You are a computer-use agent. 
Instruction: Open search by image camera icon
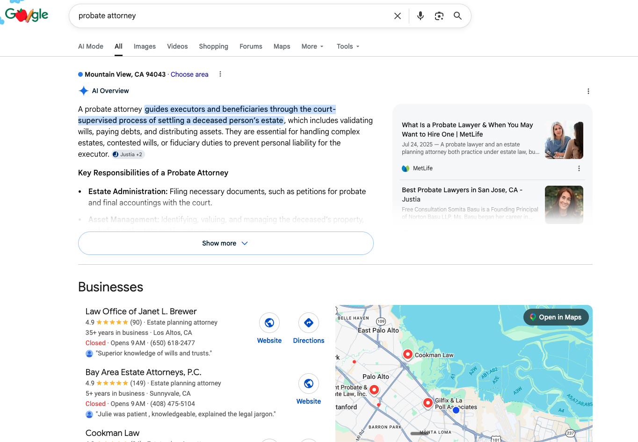click(x=439, y=16)
